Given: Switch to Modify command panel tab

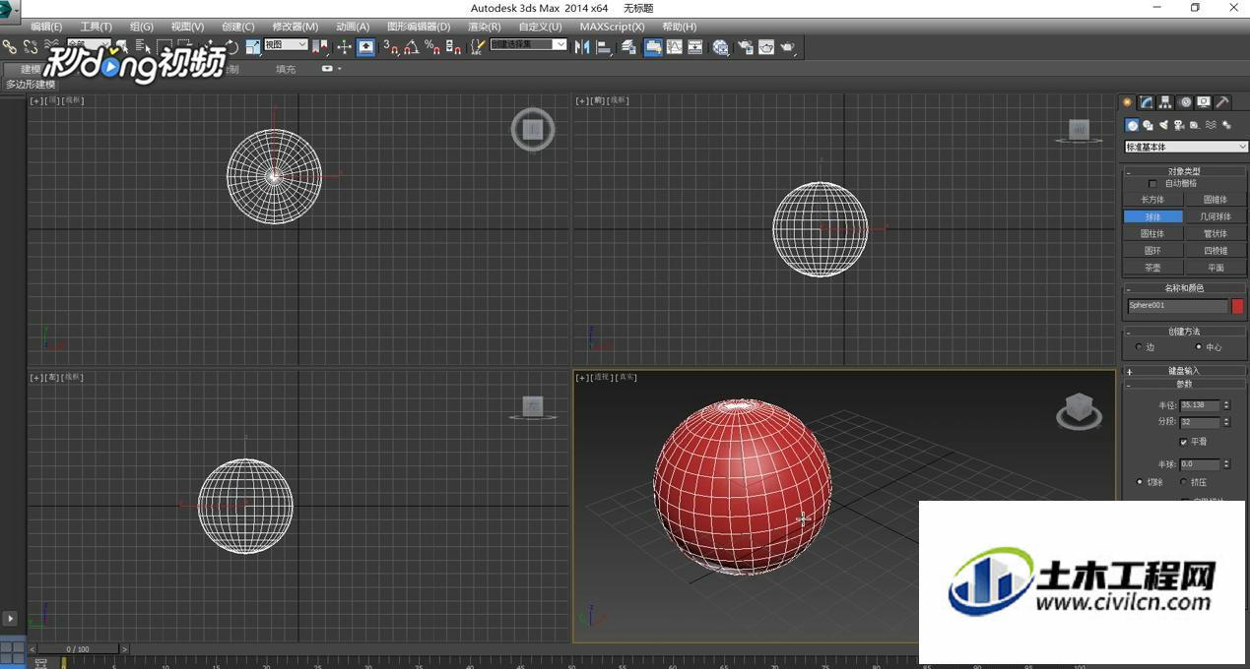Looking at the screenshot, I should click(1147, 102).
